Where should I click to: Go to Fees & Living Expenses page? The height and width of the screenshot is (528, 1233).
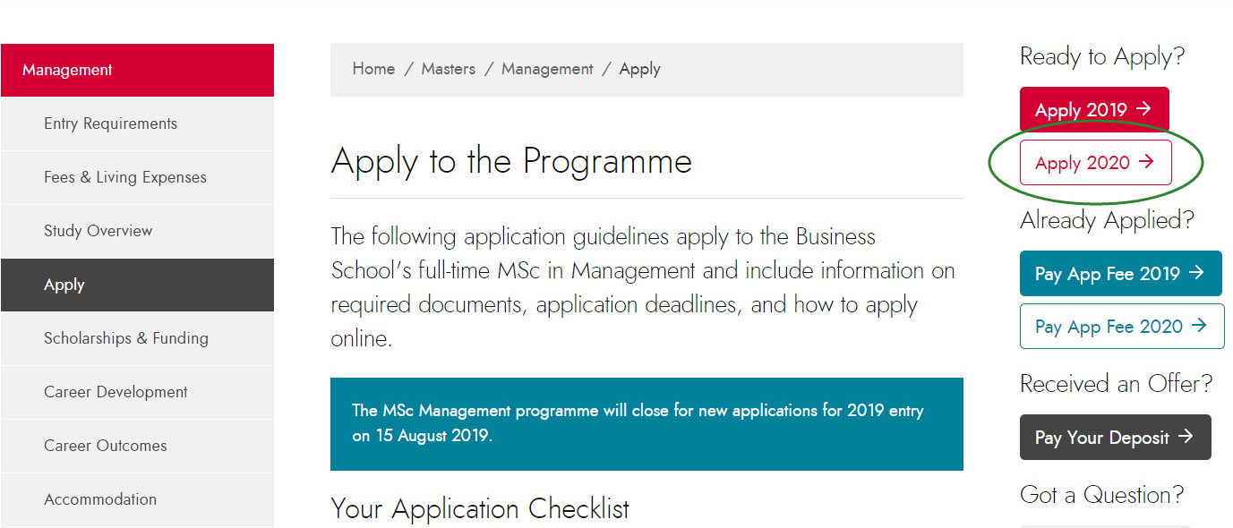137,177
